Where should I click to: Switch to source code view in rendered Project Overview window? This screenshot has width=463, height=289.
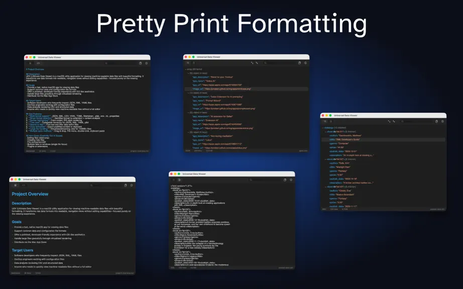pyautogui.click(x=24, y=185)
